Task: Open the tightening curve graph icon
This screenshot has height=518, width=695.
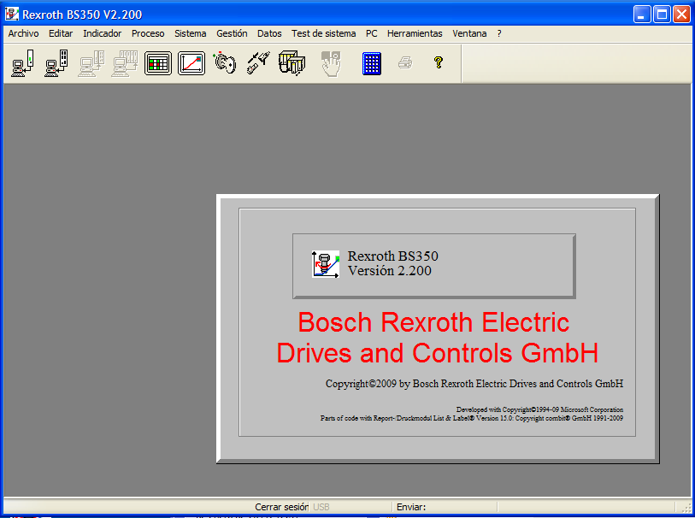Action: coord(191,63)
